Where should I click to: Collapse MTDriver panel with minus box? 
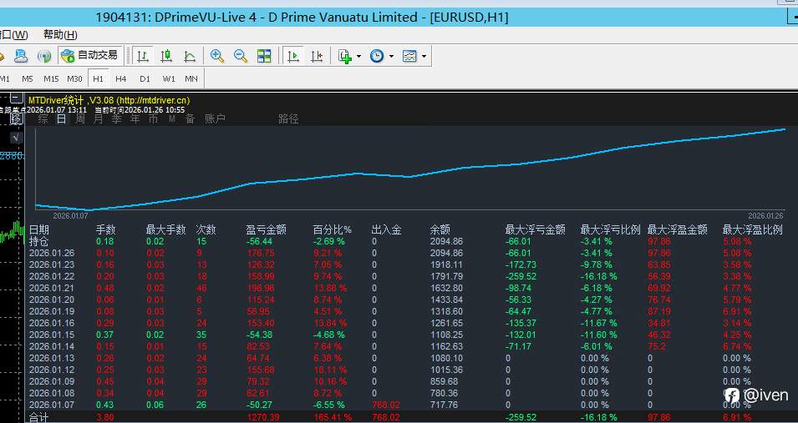16,97
